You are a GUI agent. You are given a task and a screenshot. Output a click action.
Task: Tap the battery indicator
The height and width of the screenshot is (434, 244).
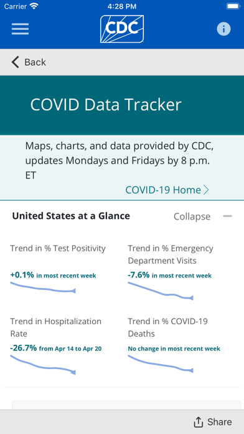(x=233, y=6)
